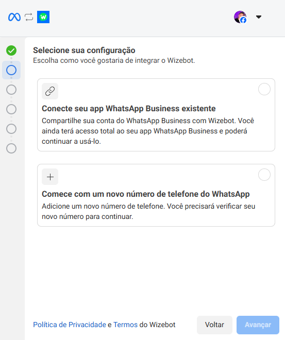Click the Voltar button
The width and height of the screenshot is (285, 340).
[214, 325]
